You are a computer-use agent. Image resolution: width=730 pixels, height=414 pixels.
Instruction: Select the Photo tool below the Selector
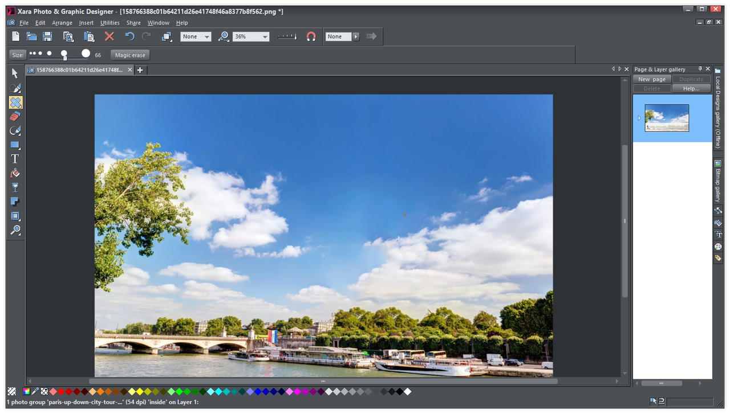coord(15,88)
